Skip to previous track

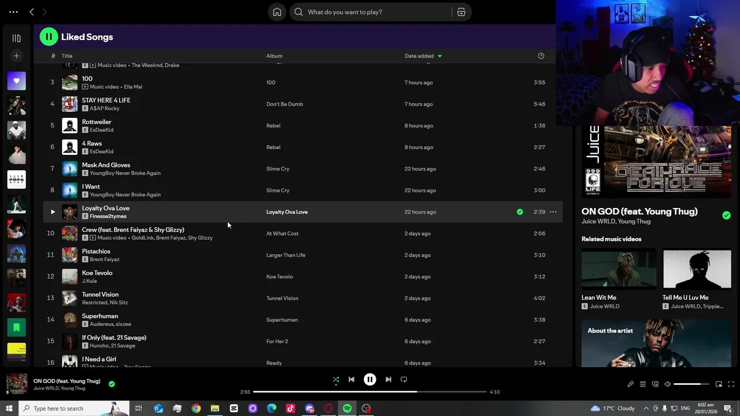(351, 380)
